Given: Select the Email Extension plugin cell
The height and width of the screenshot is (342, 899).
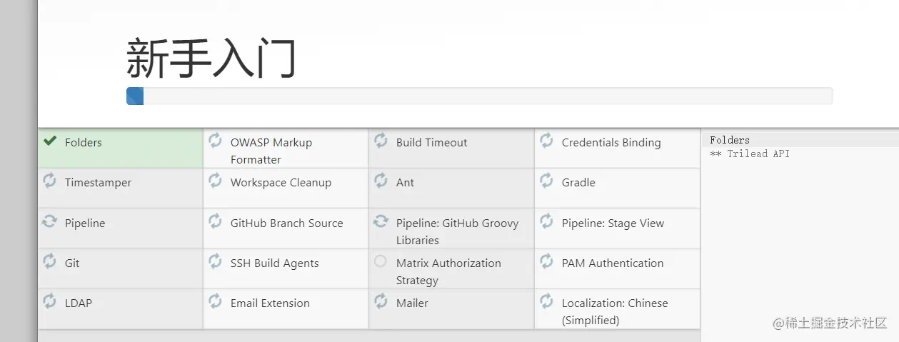Looking at the screenshot, I should pos(270,303).
